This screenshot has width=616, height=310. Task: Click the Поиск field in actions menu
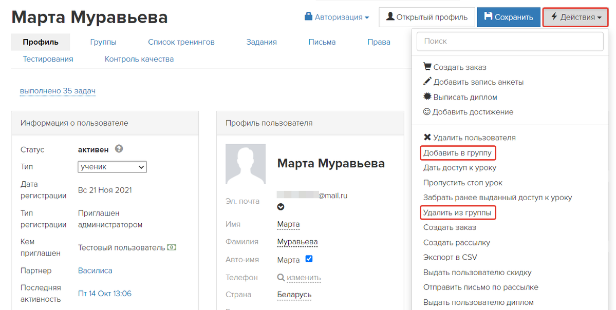click(x=510, y=41)
